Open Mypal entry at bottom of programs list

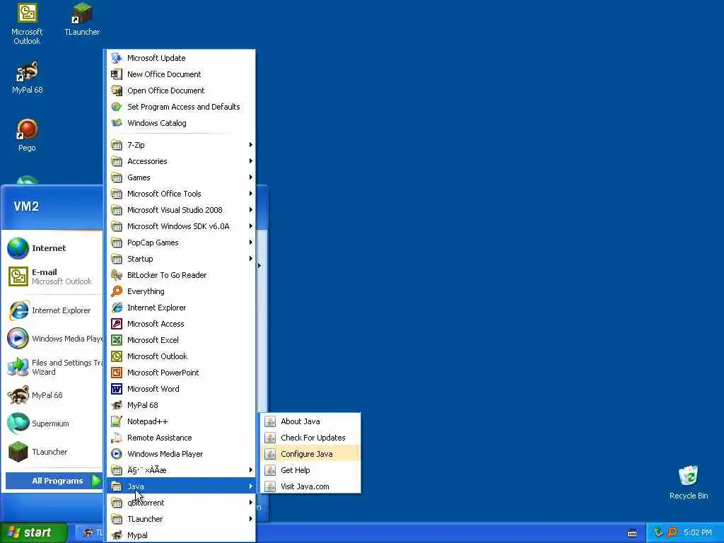(x=180, y=535)
